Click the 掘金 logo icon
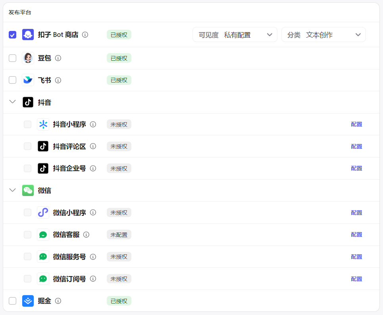This screenshot has width=383, height=315. (x=28, y=301)
